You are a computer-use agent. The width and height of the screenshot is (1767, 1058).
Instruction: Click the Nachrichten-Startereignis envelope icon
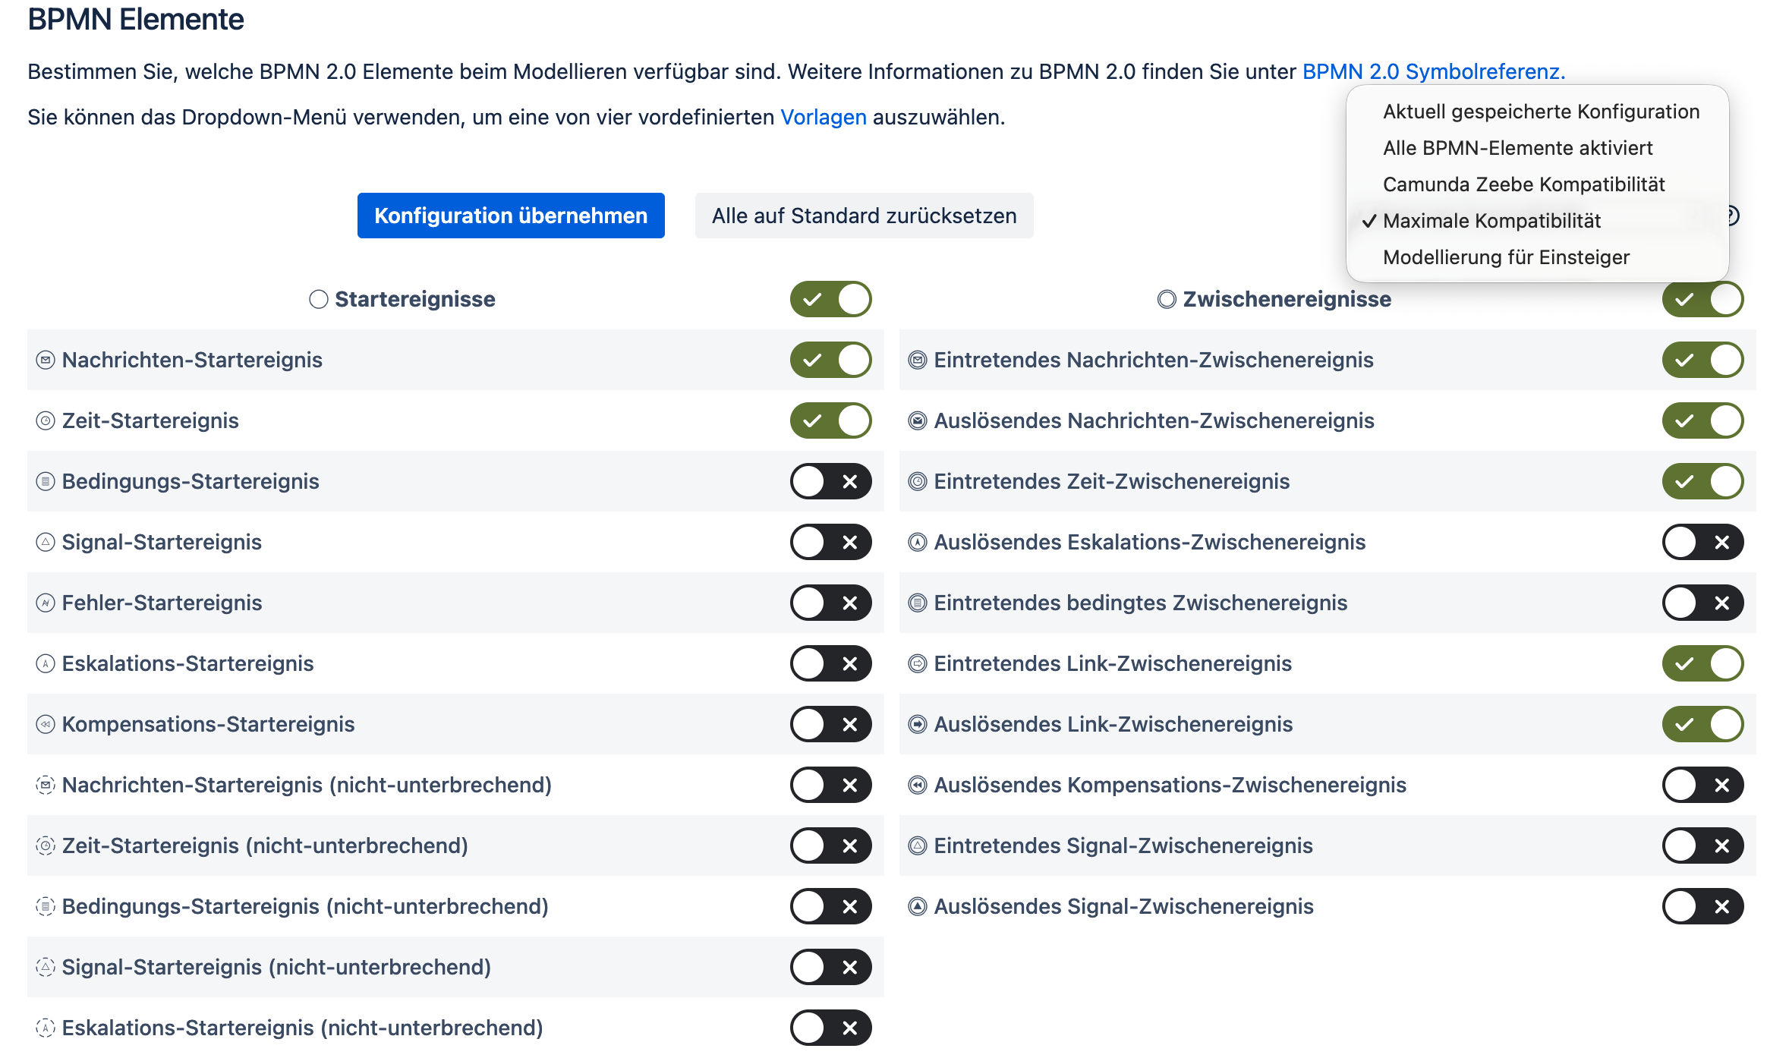point(46,360)
